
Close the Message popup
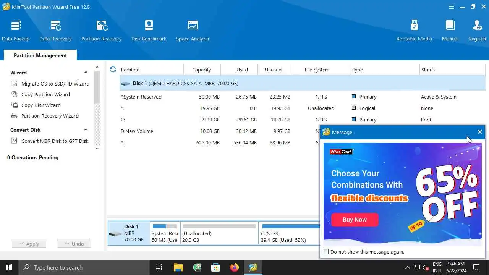click(479, 132)
